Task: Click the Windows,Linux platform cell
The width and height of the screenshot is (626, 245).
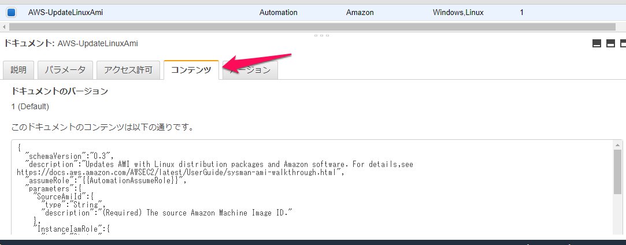Action: [x=458, y=12]
